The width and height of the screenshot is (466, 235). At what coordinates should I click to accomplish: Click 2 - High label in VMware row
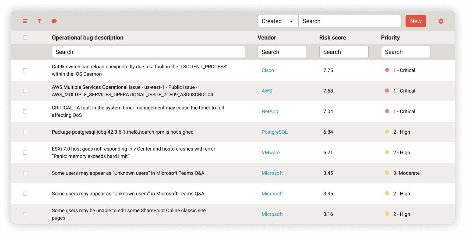(x=401, y=152)
